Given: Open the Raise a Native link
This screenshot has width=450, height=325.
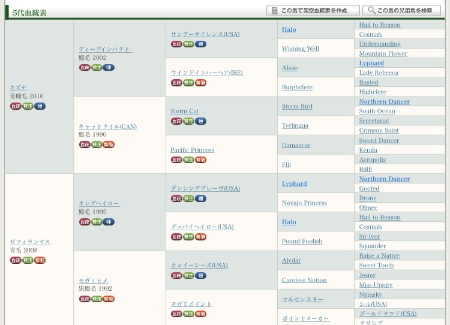Looking at the screenshot, I should tap(379, 255).
